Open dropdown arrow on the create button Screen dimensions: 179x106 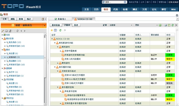(45, 26)
